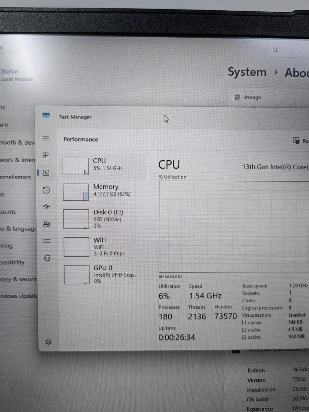Viewport: 309px width, 412px height.
Task: Select the Memory performance graph thumbnail
Action: (x=76, y=192)
